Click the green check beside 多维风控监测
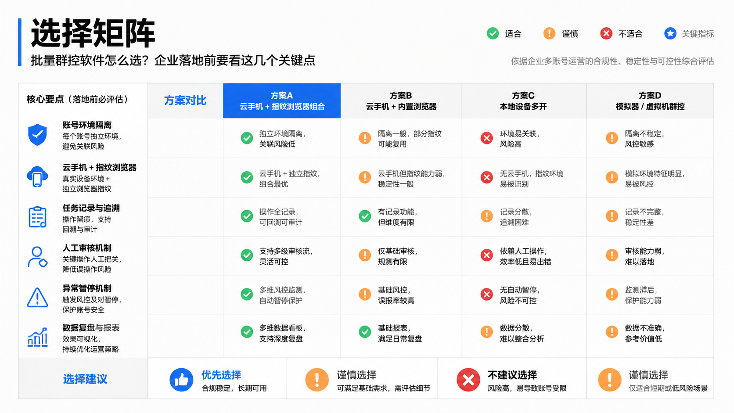The height and width of the screenshot is (413, 734). coord(247,294)
